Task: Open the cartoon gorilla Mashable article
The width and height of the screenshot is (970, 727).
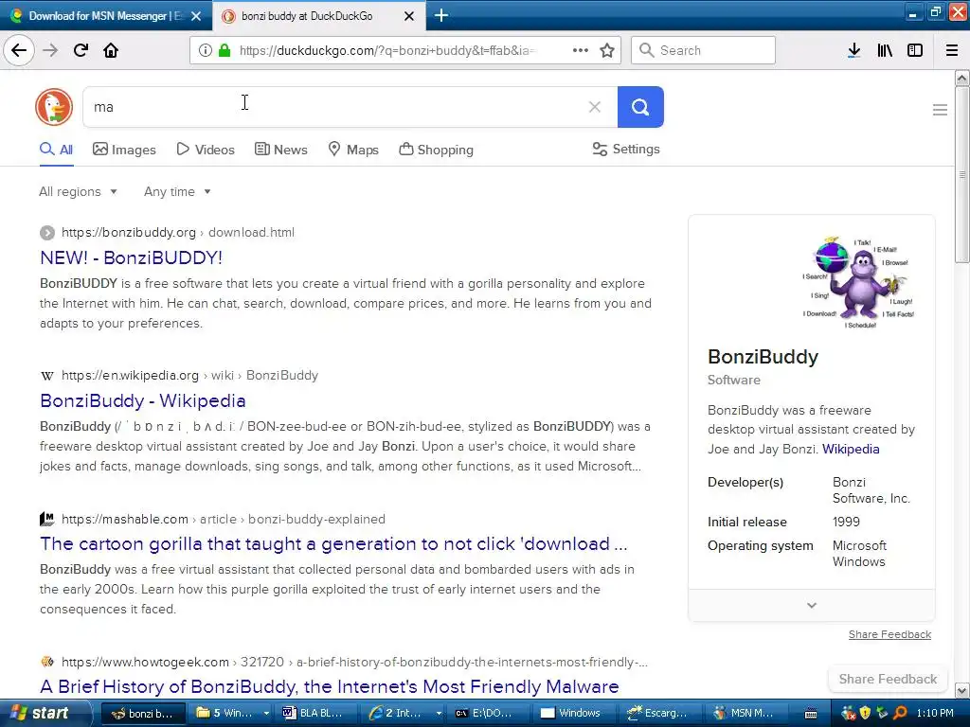Action: click(334, 543)
